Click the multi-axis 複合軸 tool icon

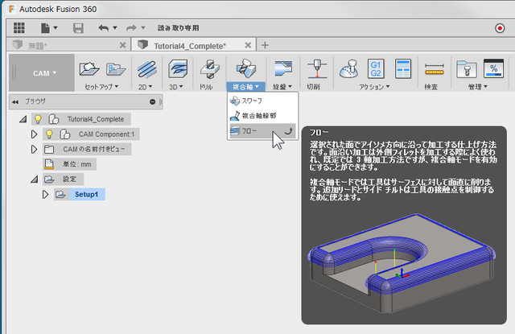click(245, 68)
